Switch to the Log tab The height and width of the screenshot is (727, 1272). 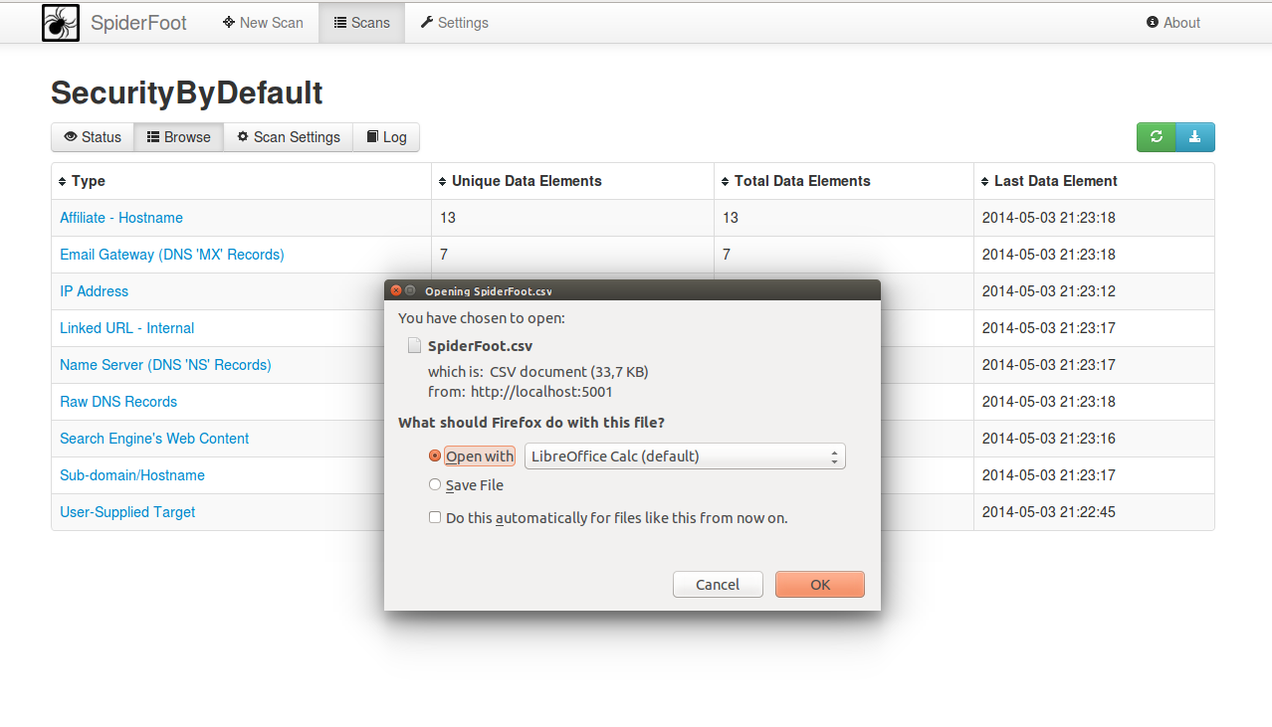click(x=386, y=137)
